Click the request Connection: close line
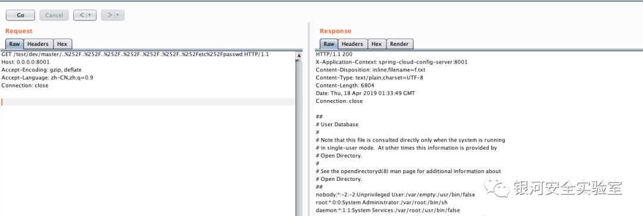This screenshot has width=643, height=216. 24,85
